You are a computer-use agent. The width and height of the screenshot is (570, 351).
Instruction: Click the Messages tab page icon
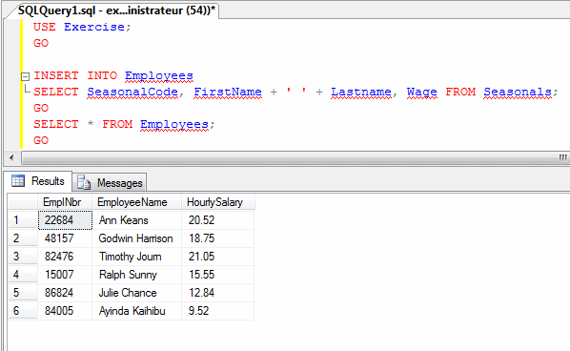click(84, 182)
